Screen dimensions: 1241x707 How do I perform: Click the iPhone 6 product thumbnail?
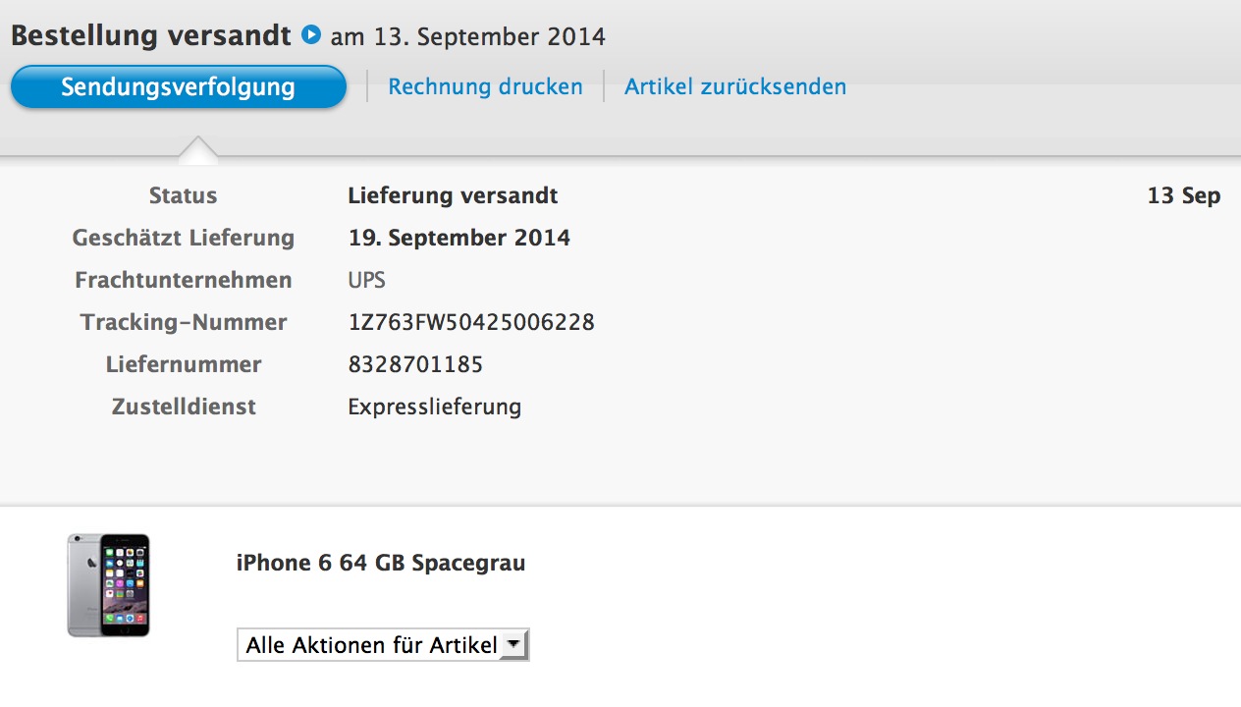point(108,585)
